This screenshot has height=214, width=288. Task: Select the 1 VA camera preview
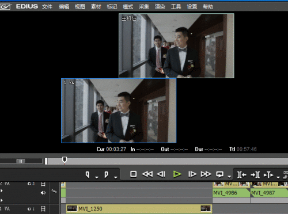click(119, 110)
